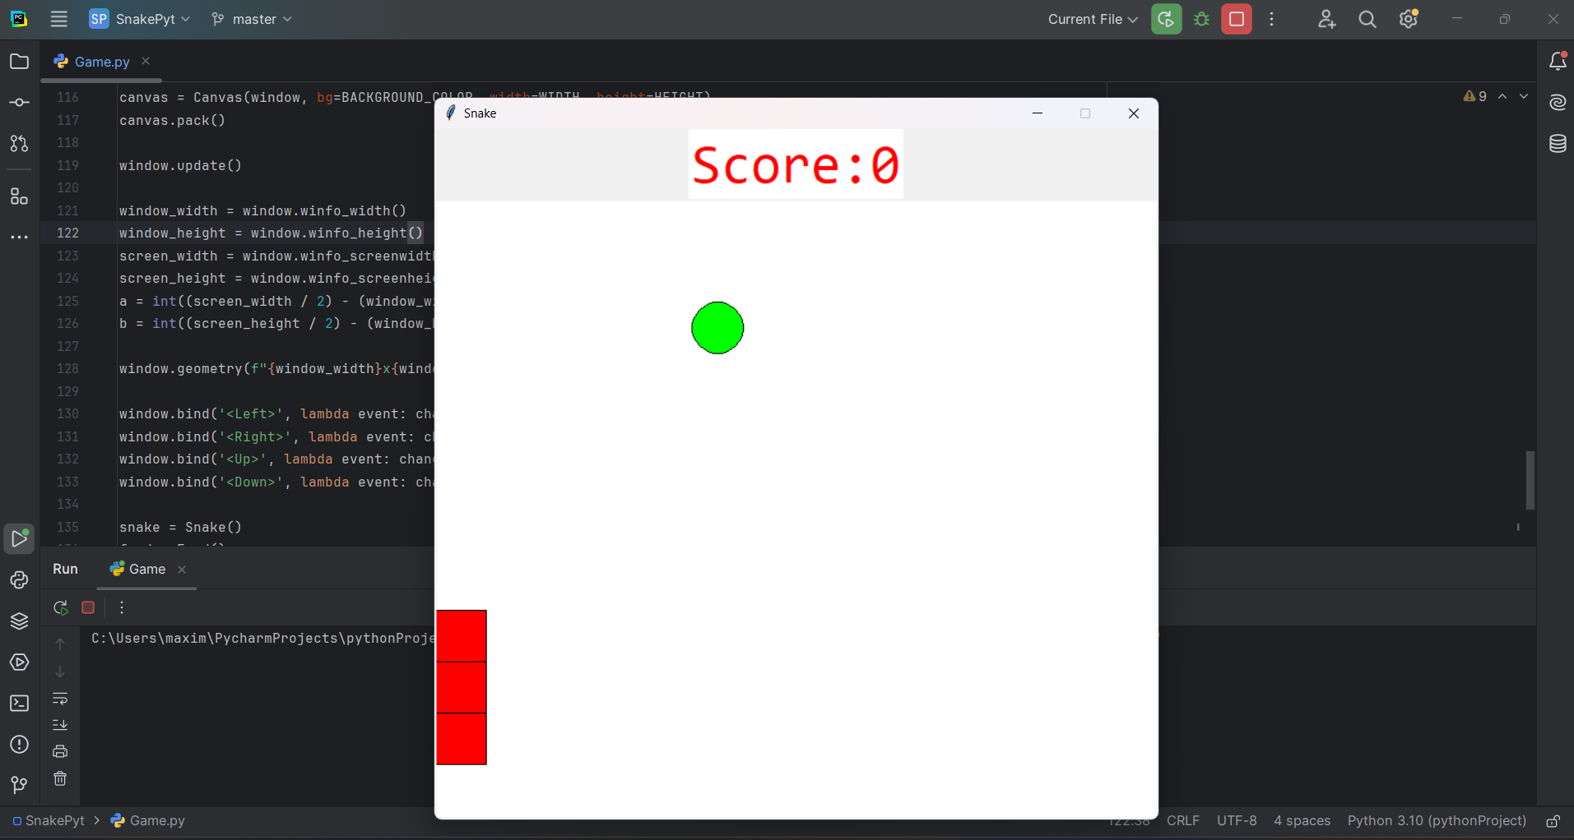Open the master branch dropdown

coord(252,19)
